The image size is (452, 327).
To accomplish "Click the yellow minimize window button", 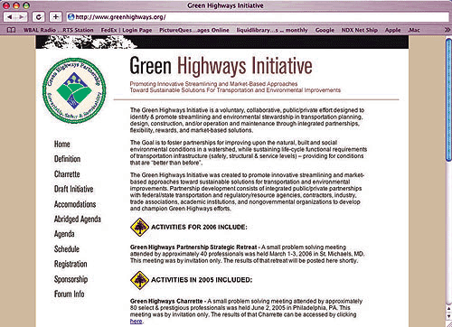I will (16, 5).
